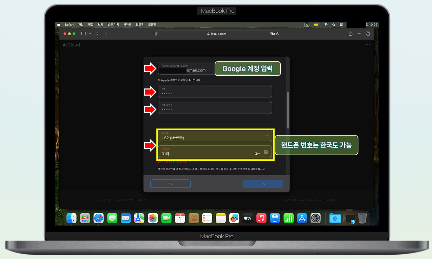432x259 pixels.
Task: Click the menu bar clock 10:29
Action: tap(372, 25)
